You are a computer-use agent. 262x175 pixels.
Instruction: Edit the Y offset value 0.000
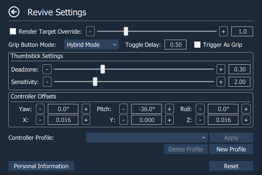click(147, 120)
